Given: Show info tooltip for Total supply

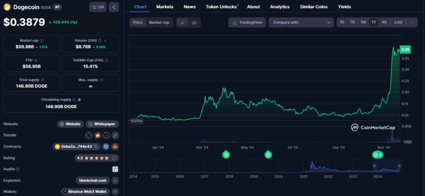Looking at the screenshot, I should click(43, 80).
